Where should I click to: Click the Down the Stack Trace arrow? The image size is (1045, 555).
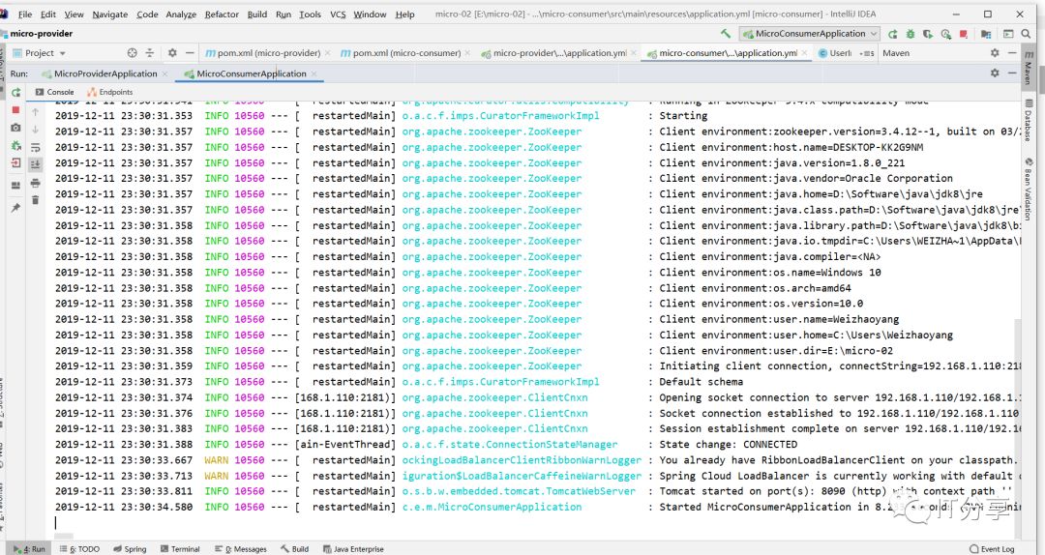click(x=36, y=130)
